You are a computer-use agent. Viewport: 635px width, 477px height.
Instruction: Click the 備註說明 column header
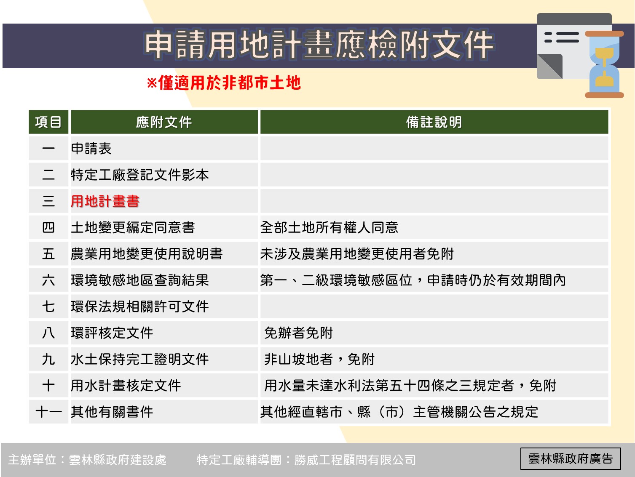click(434, 122)
